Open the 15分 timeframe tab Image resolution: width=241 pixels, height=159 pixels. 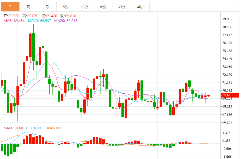(x=84, y=7)
